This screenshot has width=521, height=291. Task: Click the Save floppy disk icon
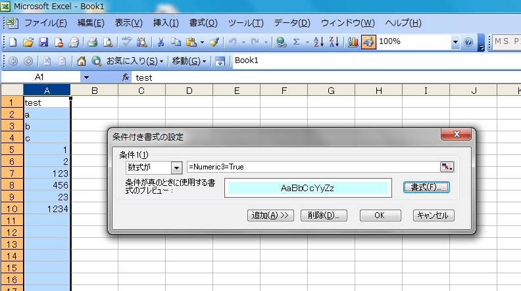(x=43, y=42)
